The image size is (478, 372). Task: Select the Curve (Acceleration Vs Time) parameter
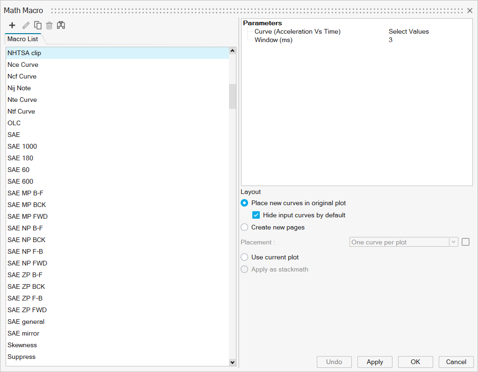tap(298, 31)
